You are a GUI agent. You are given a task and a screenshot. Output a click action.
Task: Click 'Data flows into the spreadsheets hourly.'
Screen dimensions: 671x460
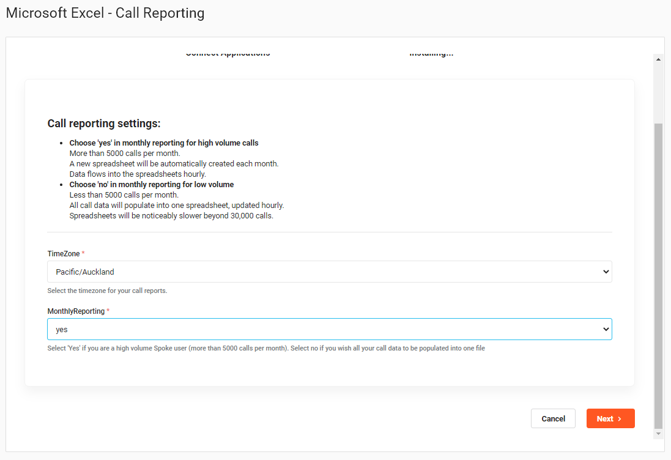pos(138,174)
